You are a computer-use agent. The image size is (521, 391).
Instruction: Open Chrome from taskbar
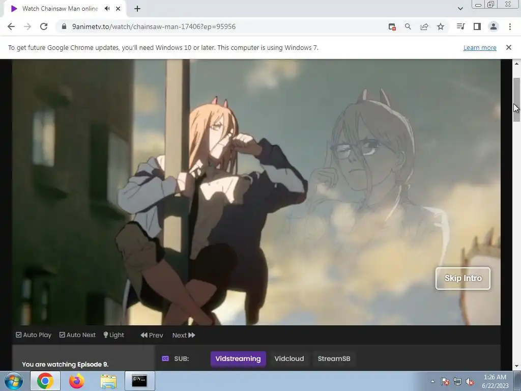click(x=45, y=381)
